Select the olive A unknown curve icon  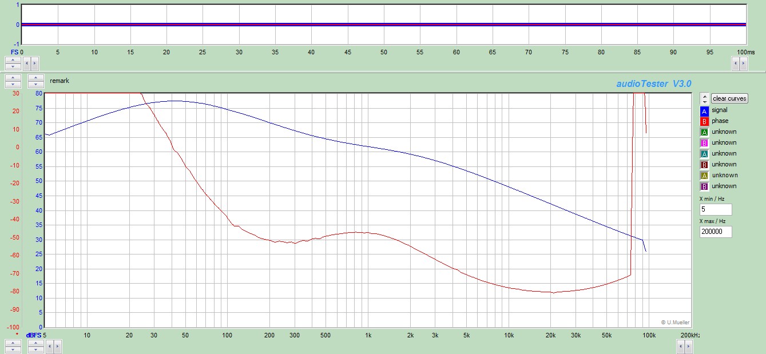point(704,176)
